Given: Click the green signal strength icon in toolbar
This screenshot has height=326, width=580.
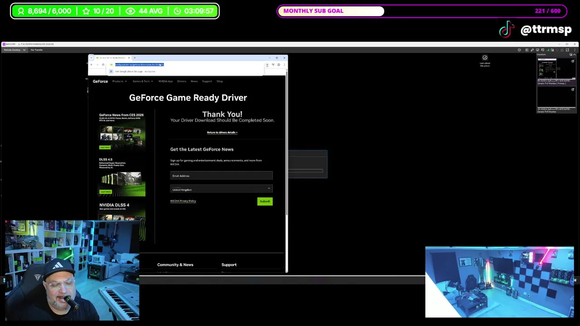Looking at the screenshot, I should tap(548, 50).
